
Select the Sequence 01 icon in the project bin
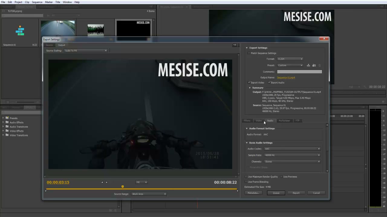click(20, 31)
